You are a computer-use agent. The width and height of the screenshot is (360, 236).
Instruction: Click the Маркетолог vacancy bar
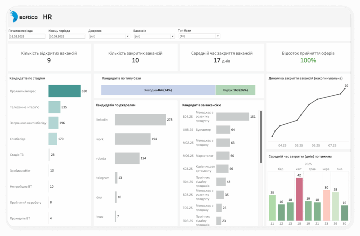point(223,156)
